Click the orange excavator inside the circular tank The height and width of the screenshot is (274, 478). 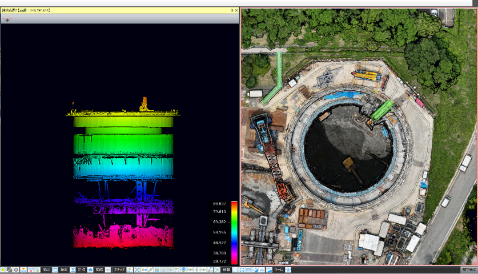click(x=348, y=163)
